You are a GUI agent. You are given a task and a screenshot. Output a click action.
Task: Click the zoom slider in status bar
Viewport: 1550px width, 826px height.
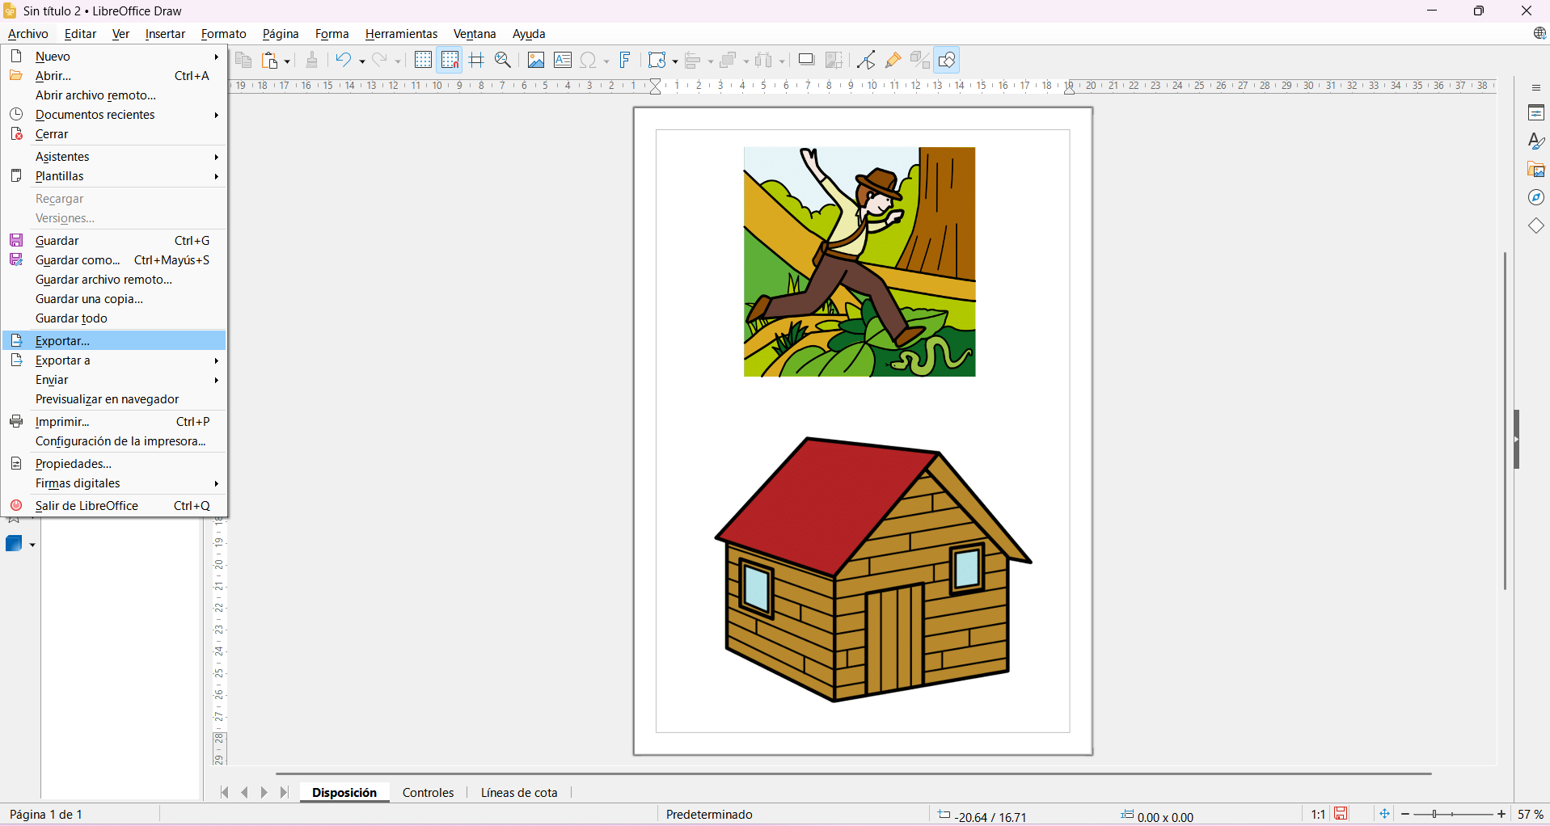[1453, 814]
